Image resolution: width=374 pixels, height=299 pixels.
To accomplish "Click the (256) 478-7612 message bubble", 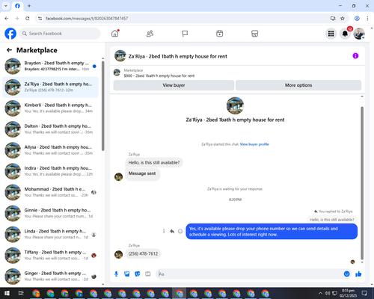I will coord(143,254).
